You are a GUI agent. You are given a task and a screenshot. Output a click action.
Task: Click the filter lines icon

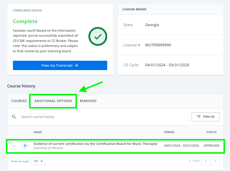199,117
